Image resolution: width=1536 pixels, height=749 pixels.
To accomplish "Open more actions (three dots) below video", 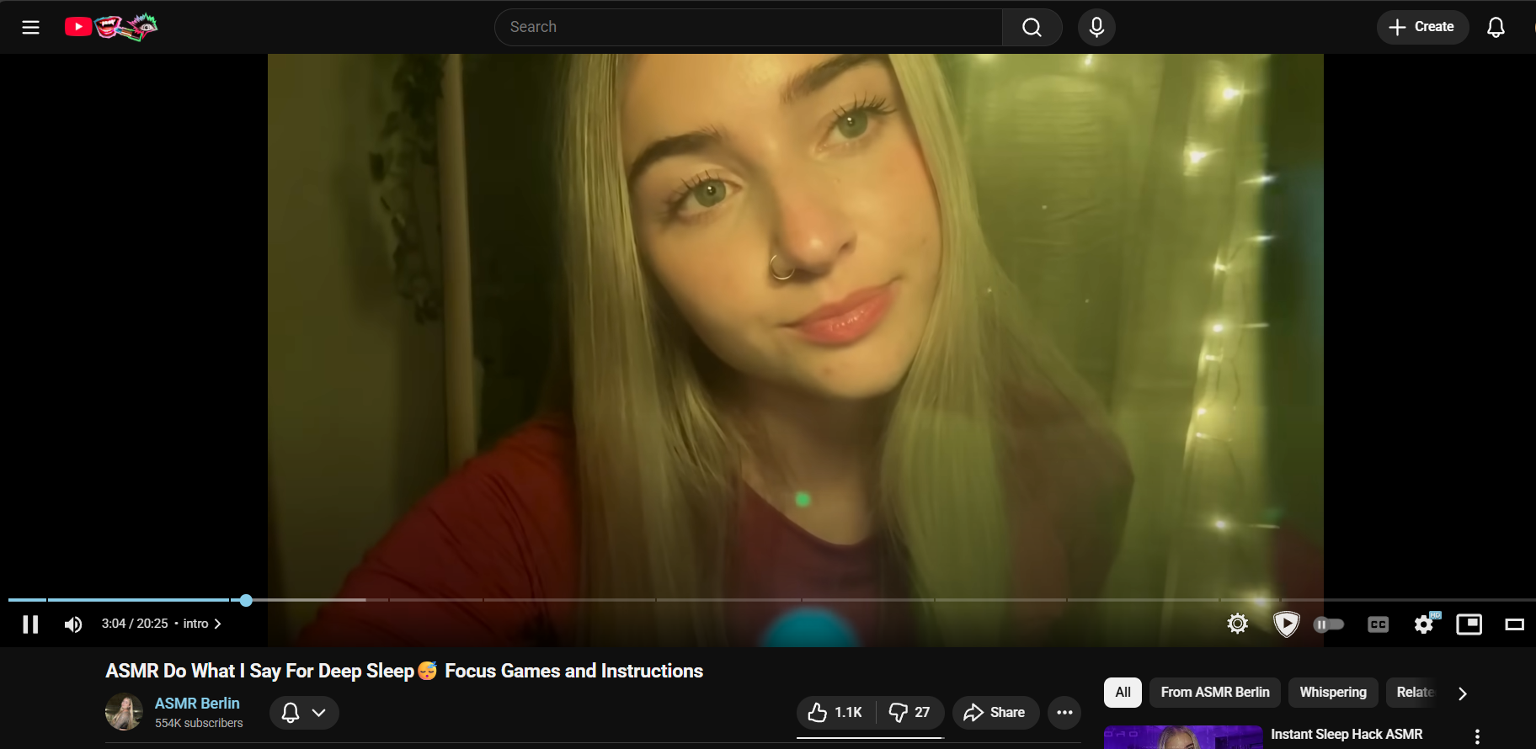I will [1064, 713].
